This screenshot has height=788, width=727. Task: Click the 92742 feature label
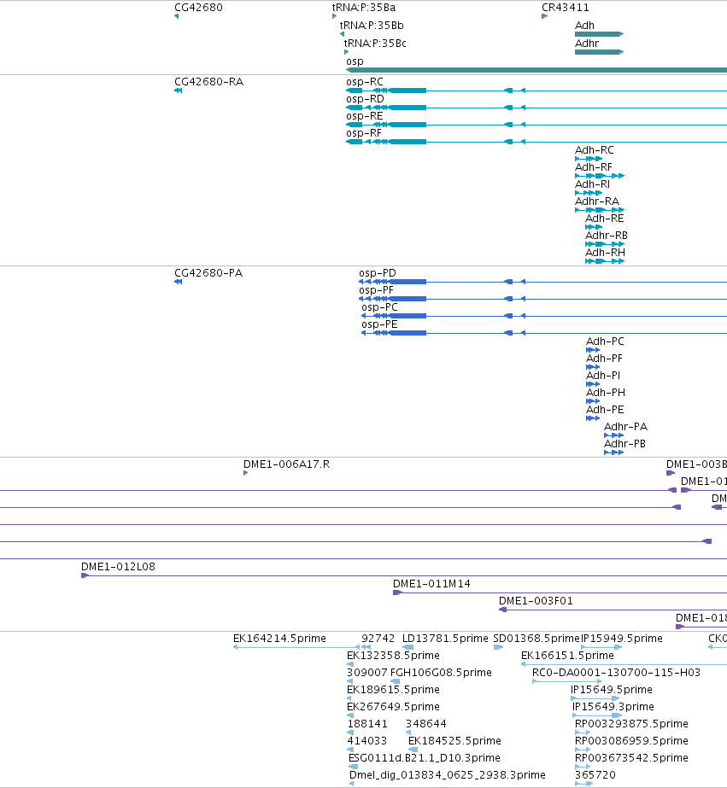point(378,639)
